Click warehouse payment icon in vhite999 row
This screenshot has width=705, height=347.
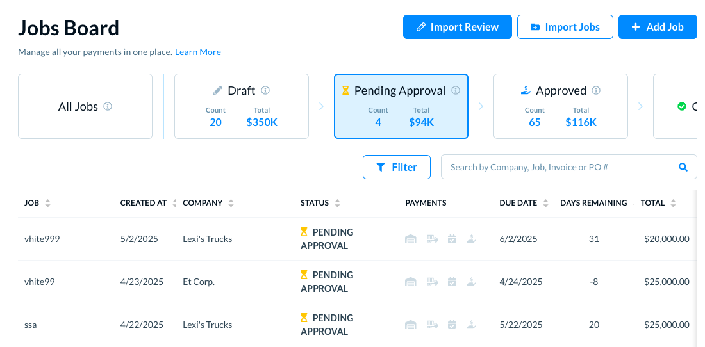411,239
